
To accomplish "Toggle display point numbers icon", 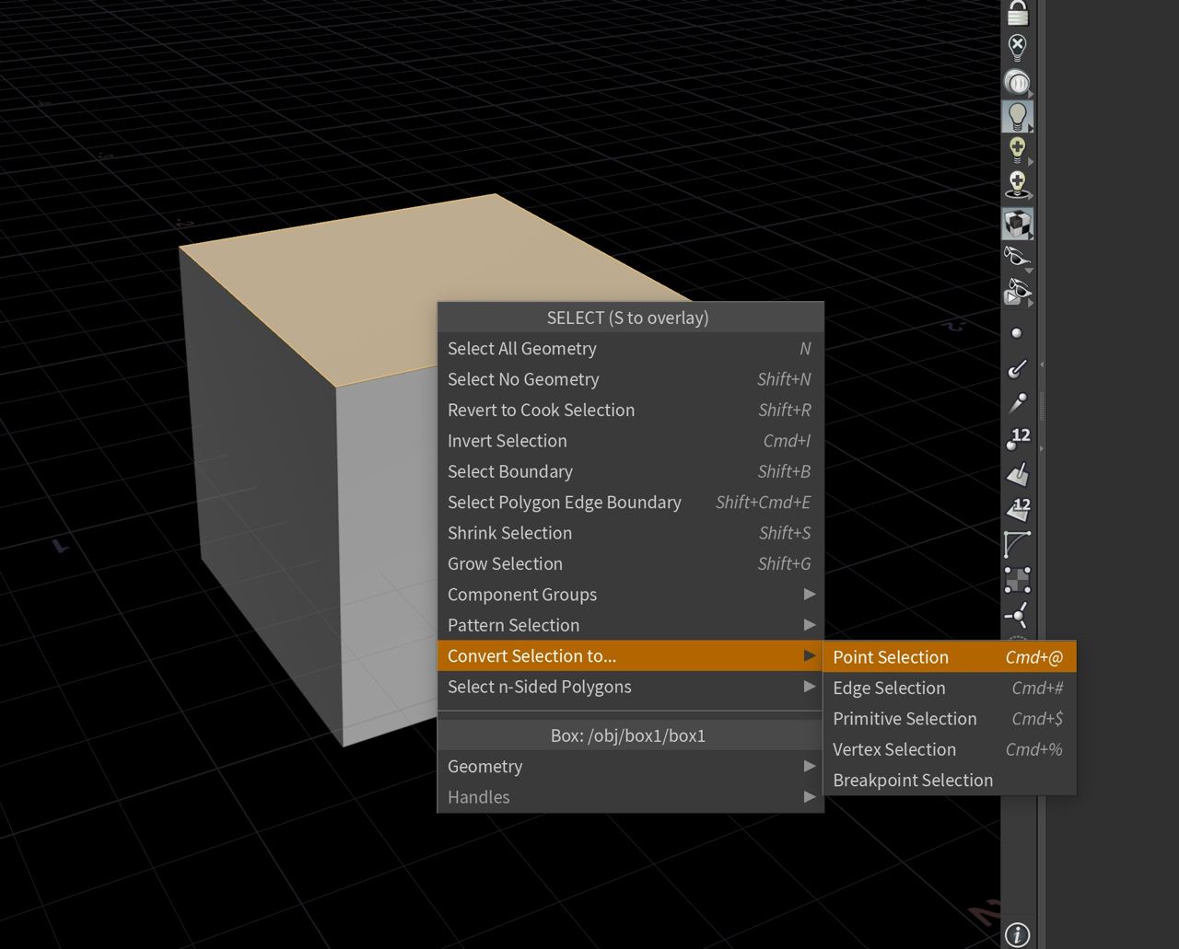I will point(1017,439).
